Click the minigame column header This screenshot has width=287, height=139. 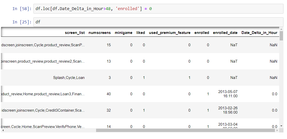pos(124,33)
